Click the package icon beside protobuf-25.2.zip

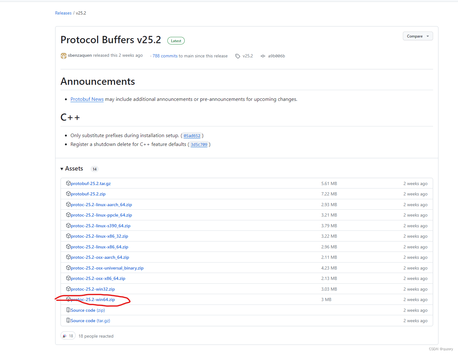click(68, 194)
